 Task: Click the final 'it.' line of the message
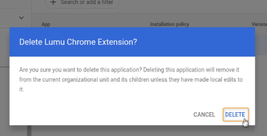[21, 89]
